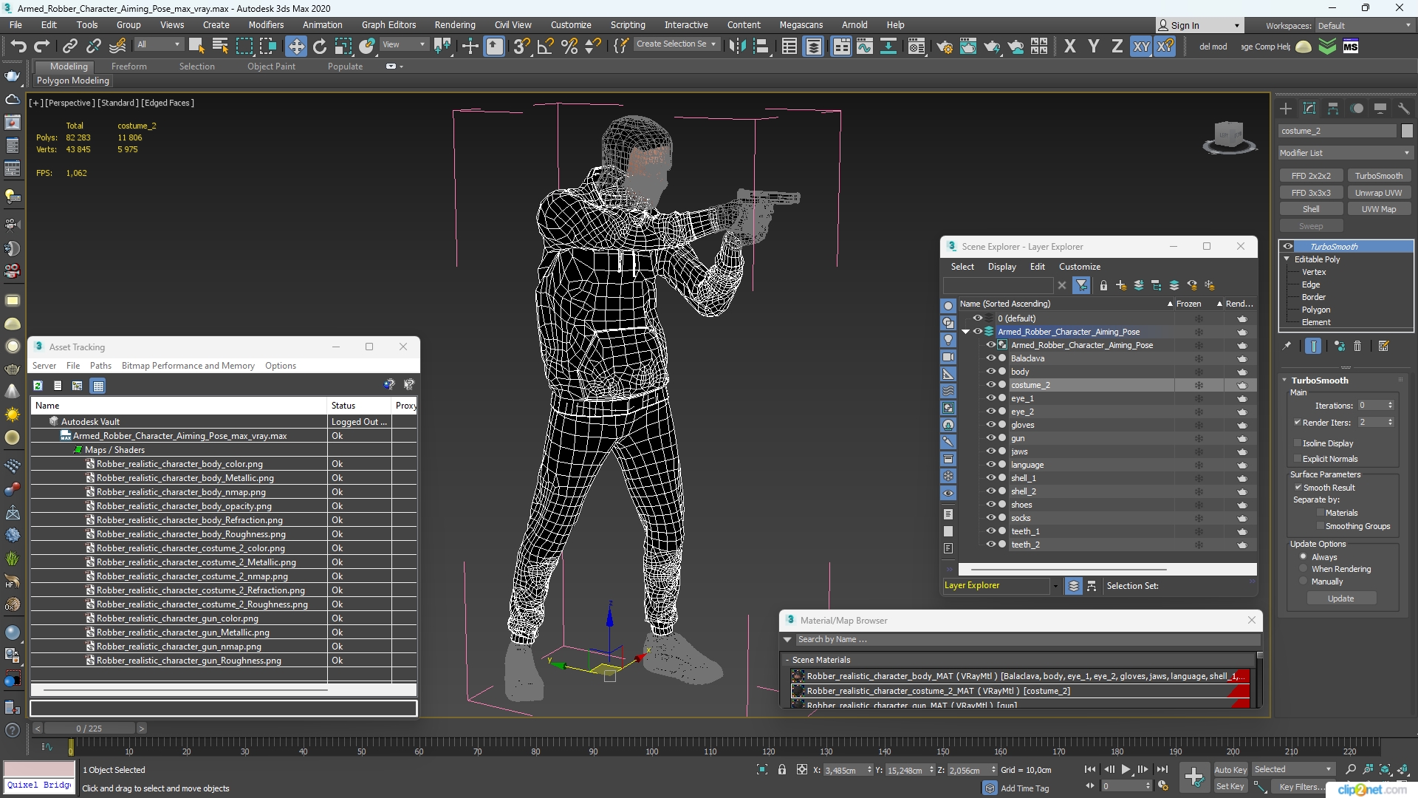Select the When Rendering radio option

(1304, 569)
